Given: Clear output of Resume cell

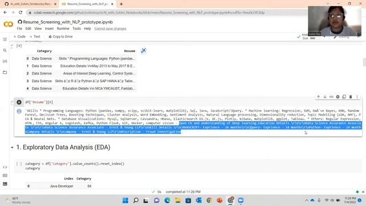Looking at the screenshot, I should tap(19, 111).
